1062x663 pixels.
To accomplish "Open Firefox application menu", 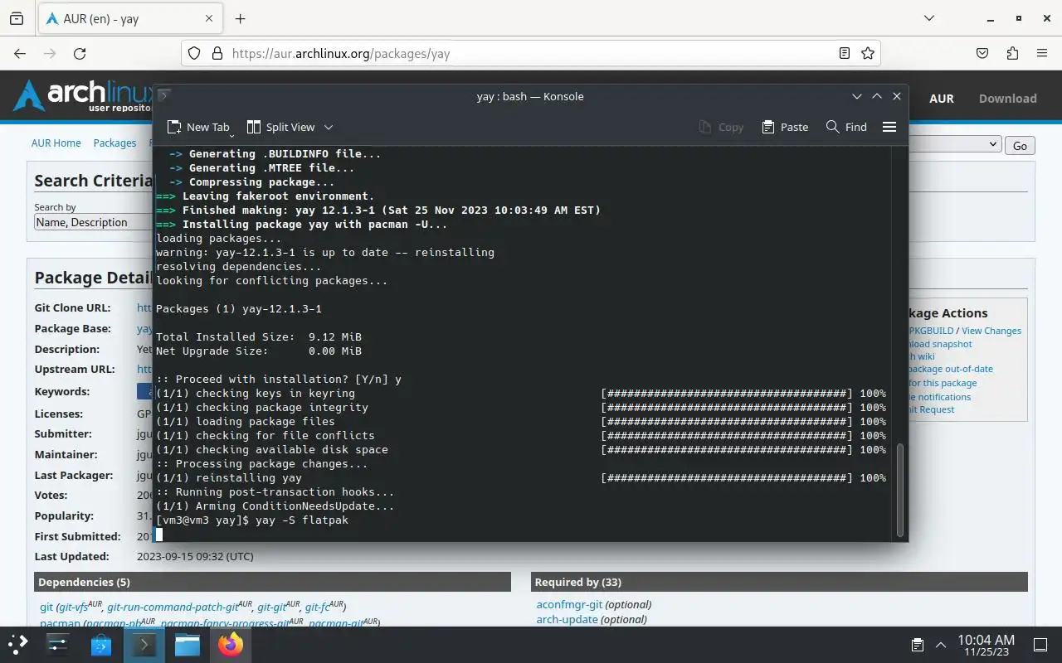I will coord(1042,53).
